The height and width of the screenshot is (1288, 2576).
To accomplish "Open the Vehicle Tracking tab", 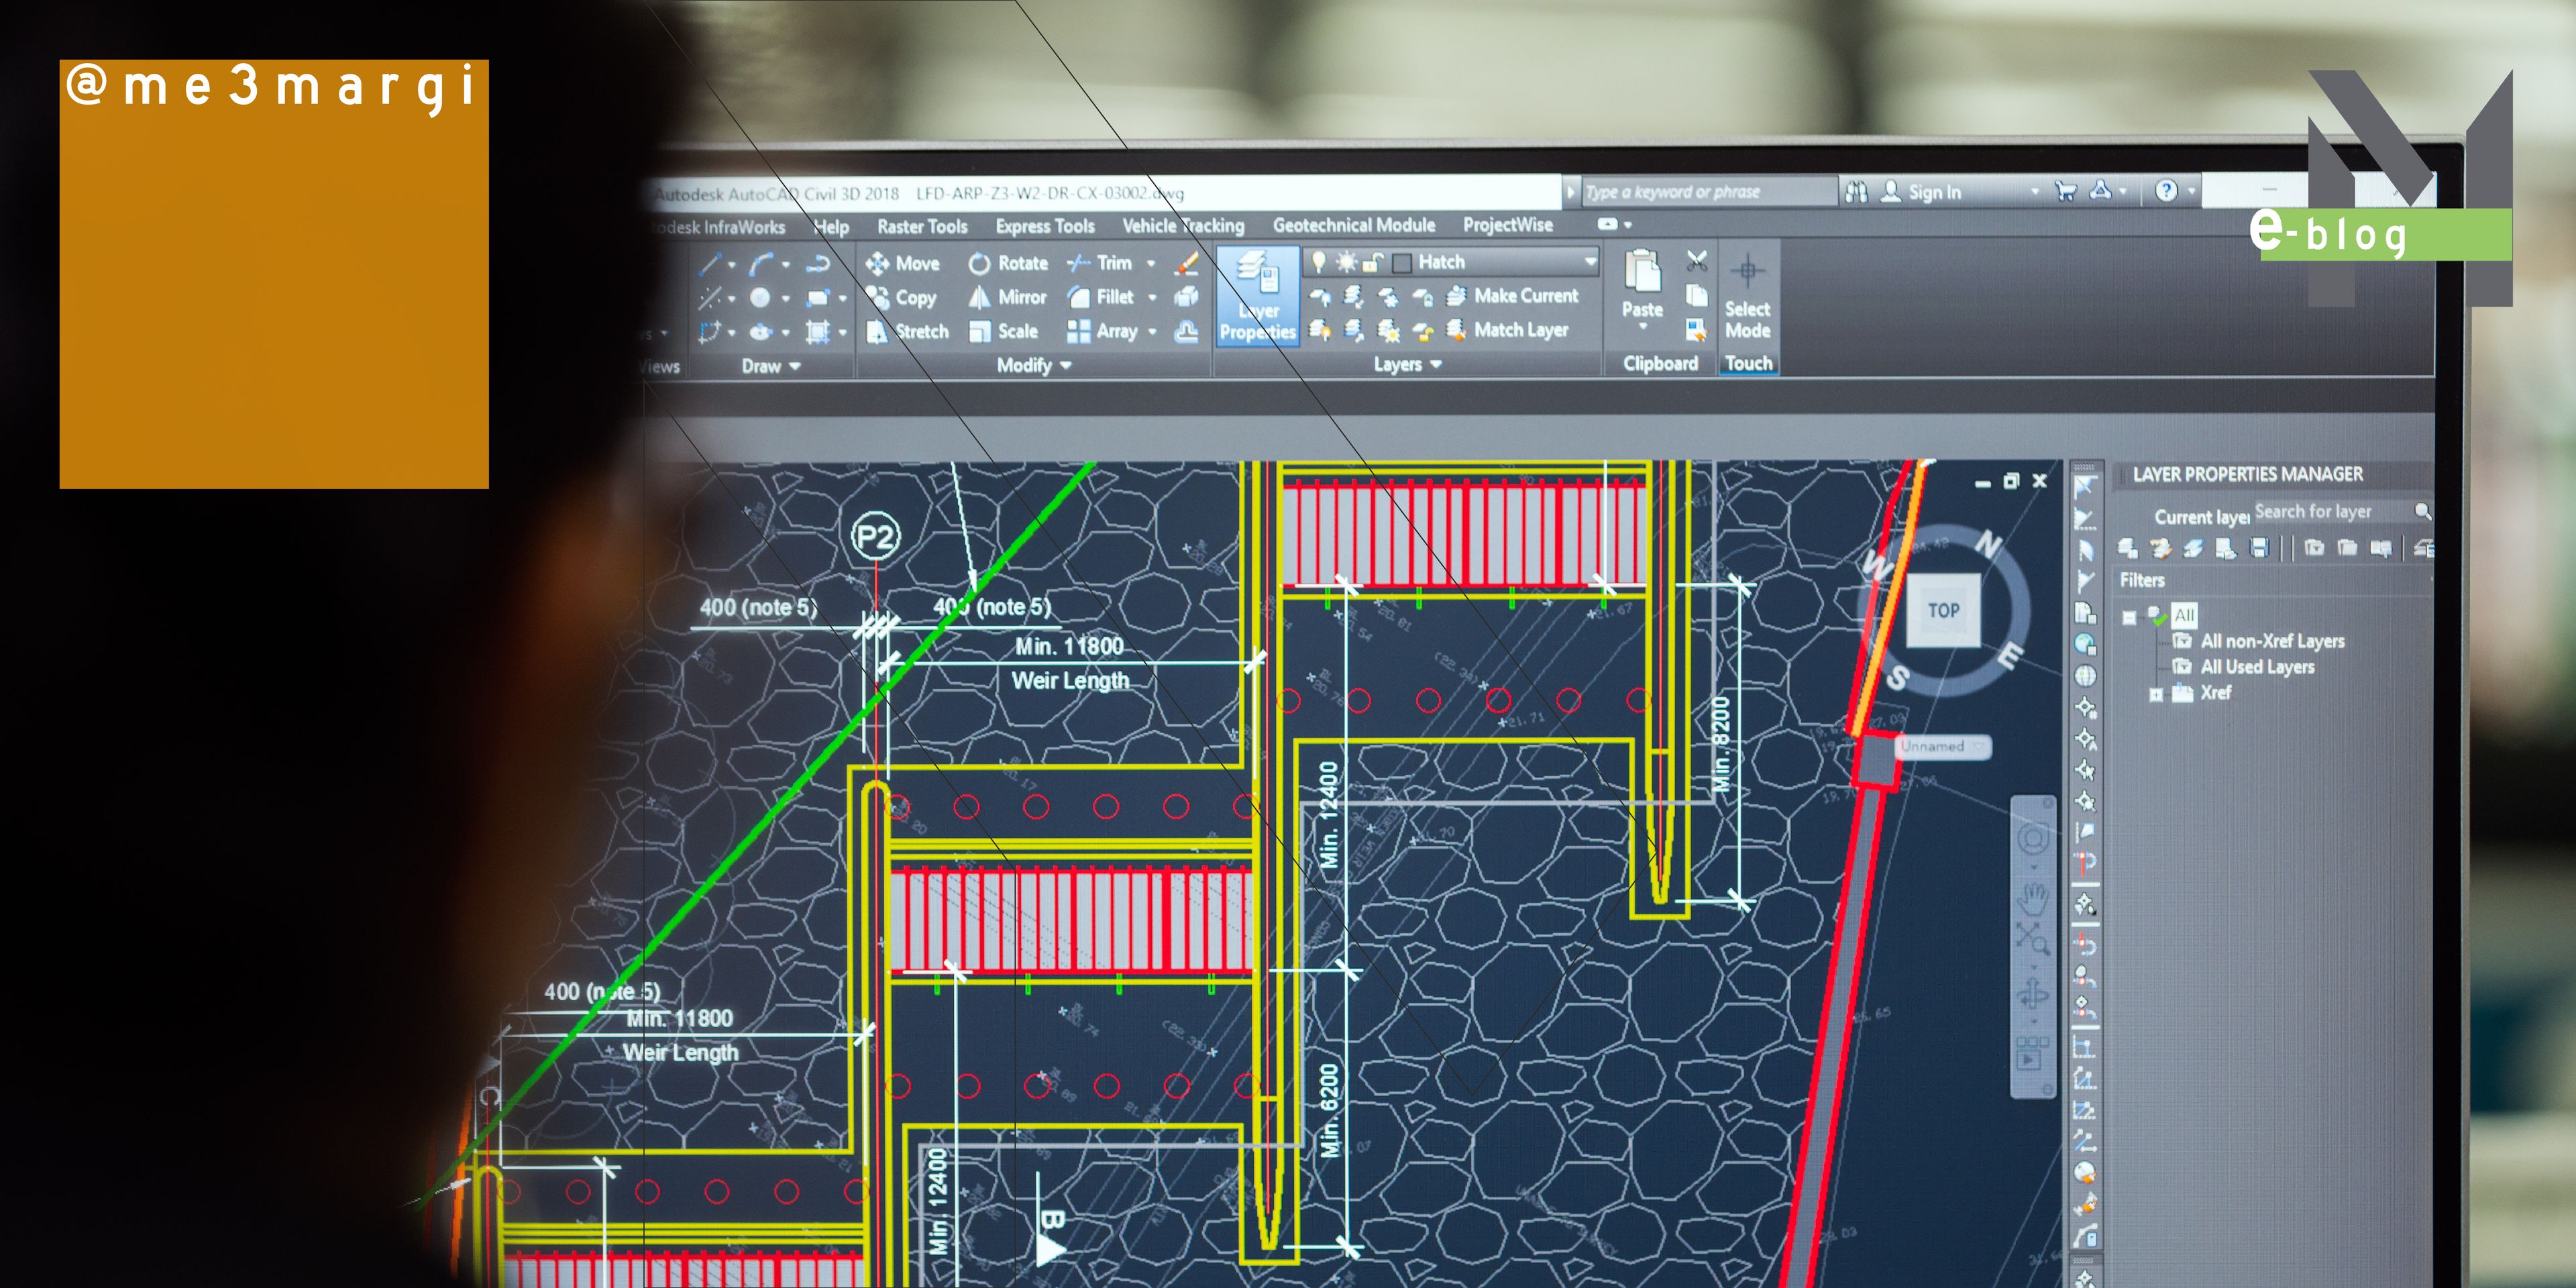I will [1183, 226].
